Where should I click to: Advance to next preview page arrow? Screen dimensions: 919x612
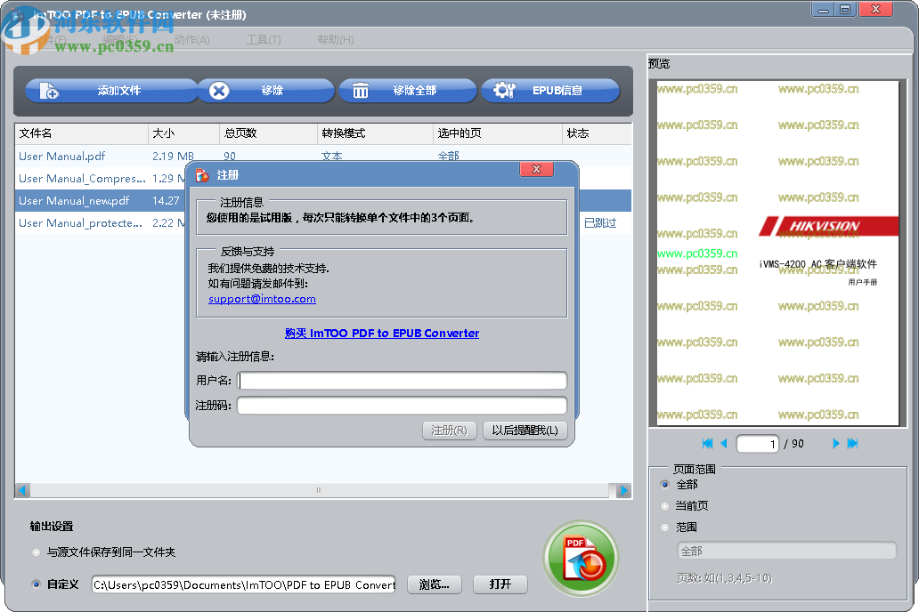tap(834, 443)
